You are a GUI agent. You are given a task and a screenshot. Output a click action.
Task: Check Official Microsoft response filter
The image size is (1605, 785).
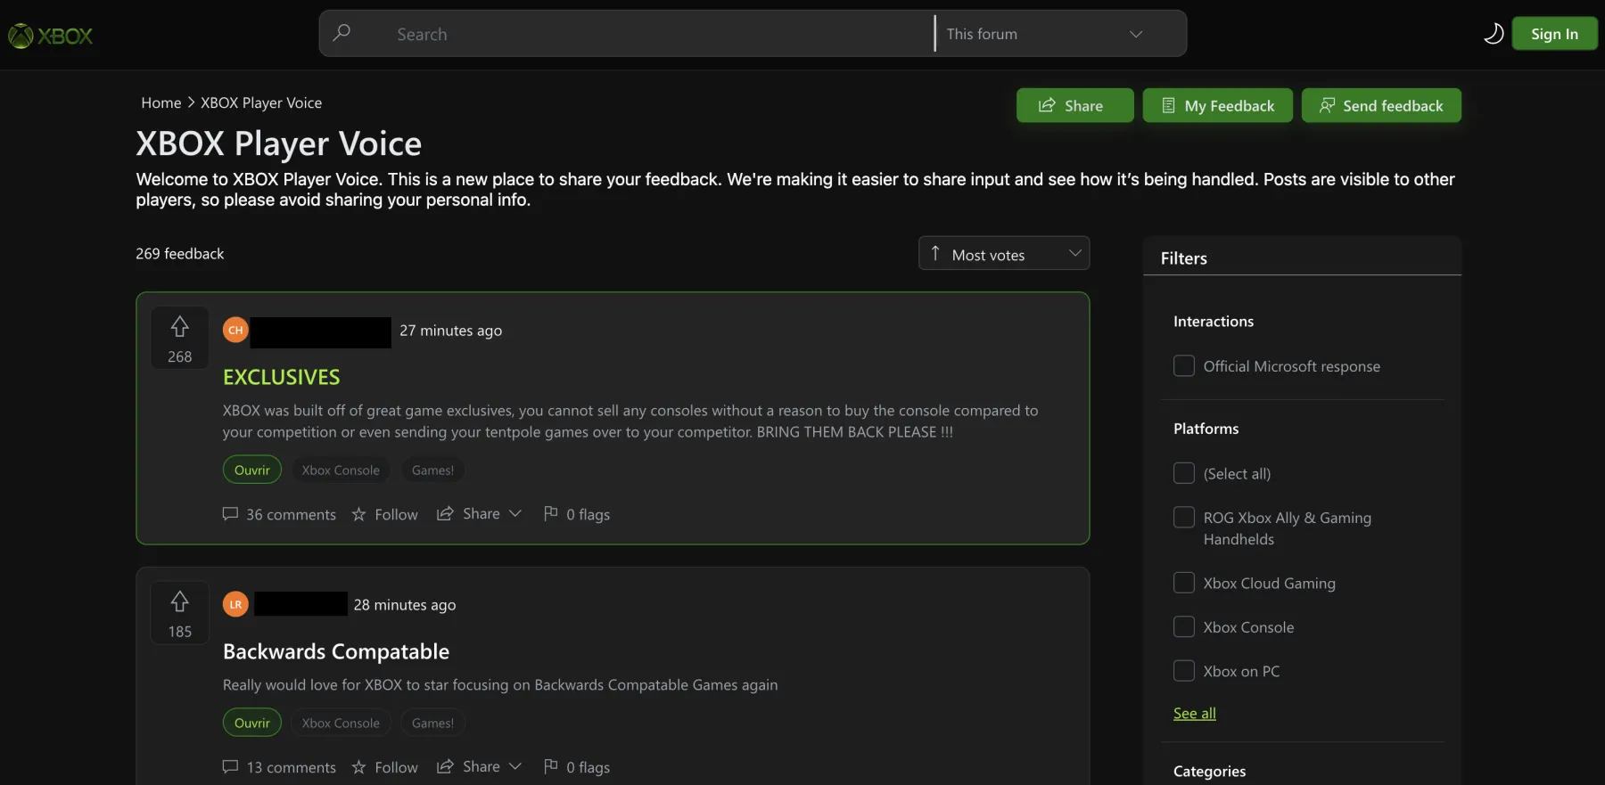(1184, 366)
